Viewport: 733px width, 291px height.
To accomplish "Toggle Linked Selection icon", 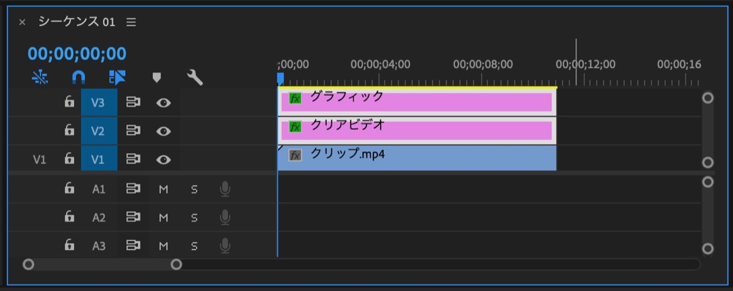I will pyautogui.click(x=117, y=77).
